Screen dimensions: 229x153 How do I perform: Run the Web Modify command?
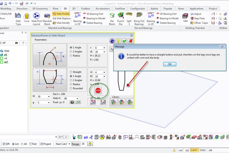point(61,23)
